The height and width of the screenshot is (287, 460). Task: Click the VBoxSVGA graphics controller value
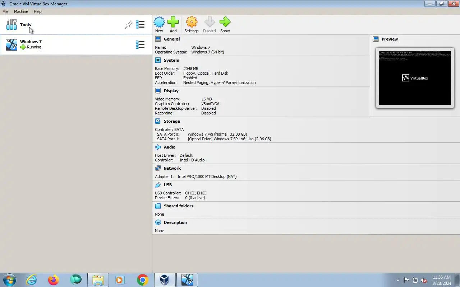click(210, 104)
